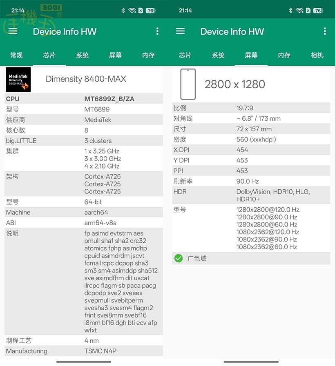Tap the phone outline display icon
The image size is (335, 366).
coord(188,84)
